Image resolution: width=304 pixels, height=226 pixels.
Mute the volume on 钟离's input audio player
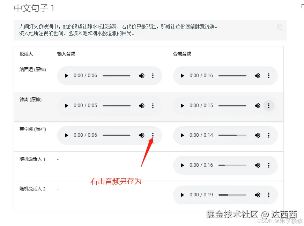[x=142, y=105]
